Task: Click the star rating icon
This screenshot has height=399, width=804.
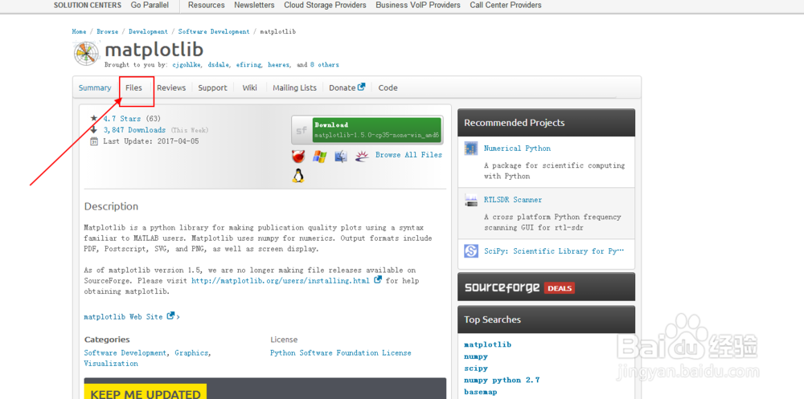Action: pos(94,118)
